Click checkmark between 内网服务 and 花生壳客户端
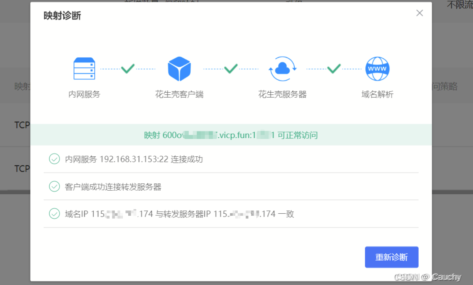The width and height of the screenshot is (473, 285). pos(128,68)
